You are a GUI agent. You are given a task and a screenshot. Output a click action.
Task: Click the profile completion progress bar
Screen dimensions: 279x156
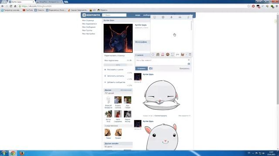tap(118, 65)
